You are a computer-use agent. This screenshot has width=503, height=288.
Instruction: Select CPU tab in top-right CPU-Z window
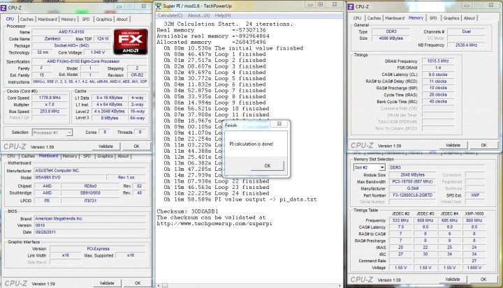357,18
